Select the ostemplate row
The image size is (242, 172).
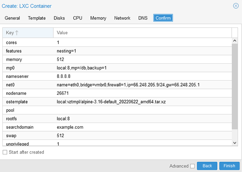click(x=117, y=102)
